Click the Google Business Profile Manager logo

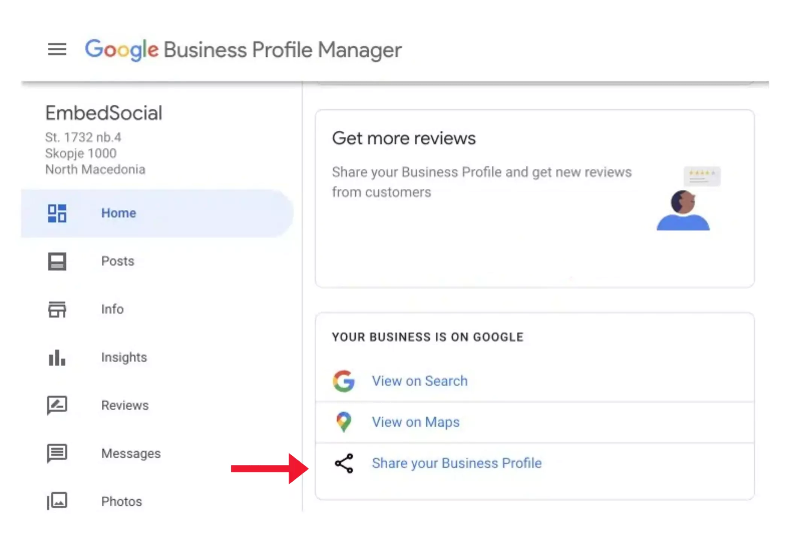point(243,50)
